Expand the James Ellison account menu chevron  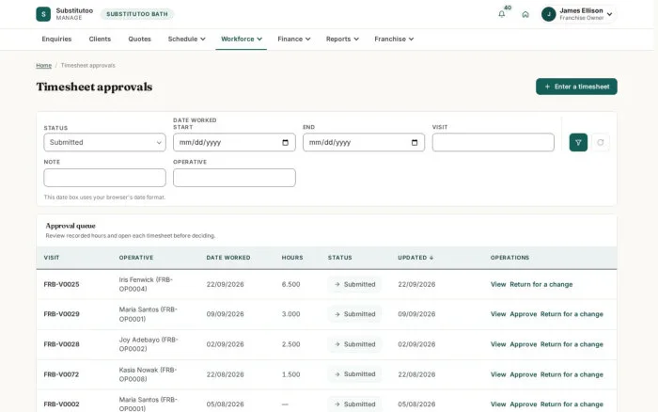tap(610, 14)
